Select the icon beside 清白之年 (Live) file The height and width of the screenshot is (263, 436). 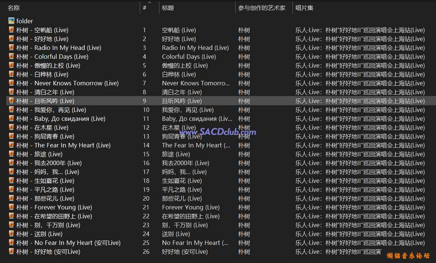point(11,92)
